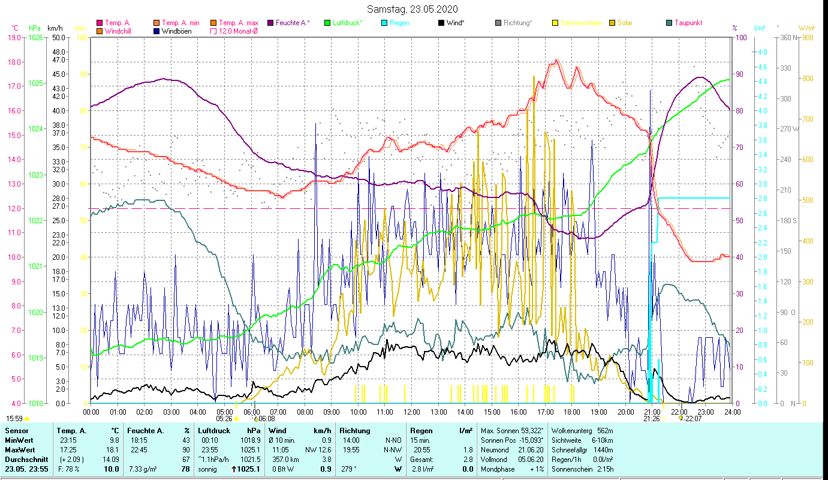The width and height of the screenshot is (828, 480).
Task: Click the 12:00 time axis label
Action: tap(411, 412)
